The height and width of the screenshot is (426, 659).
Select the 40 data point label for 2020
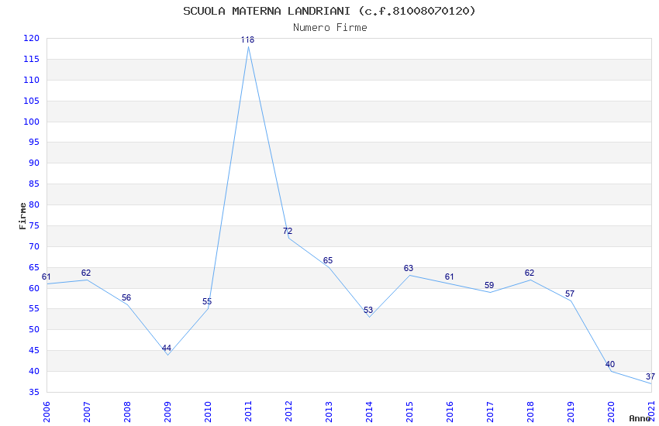pos(610,364)
